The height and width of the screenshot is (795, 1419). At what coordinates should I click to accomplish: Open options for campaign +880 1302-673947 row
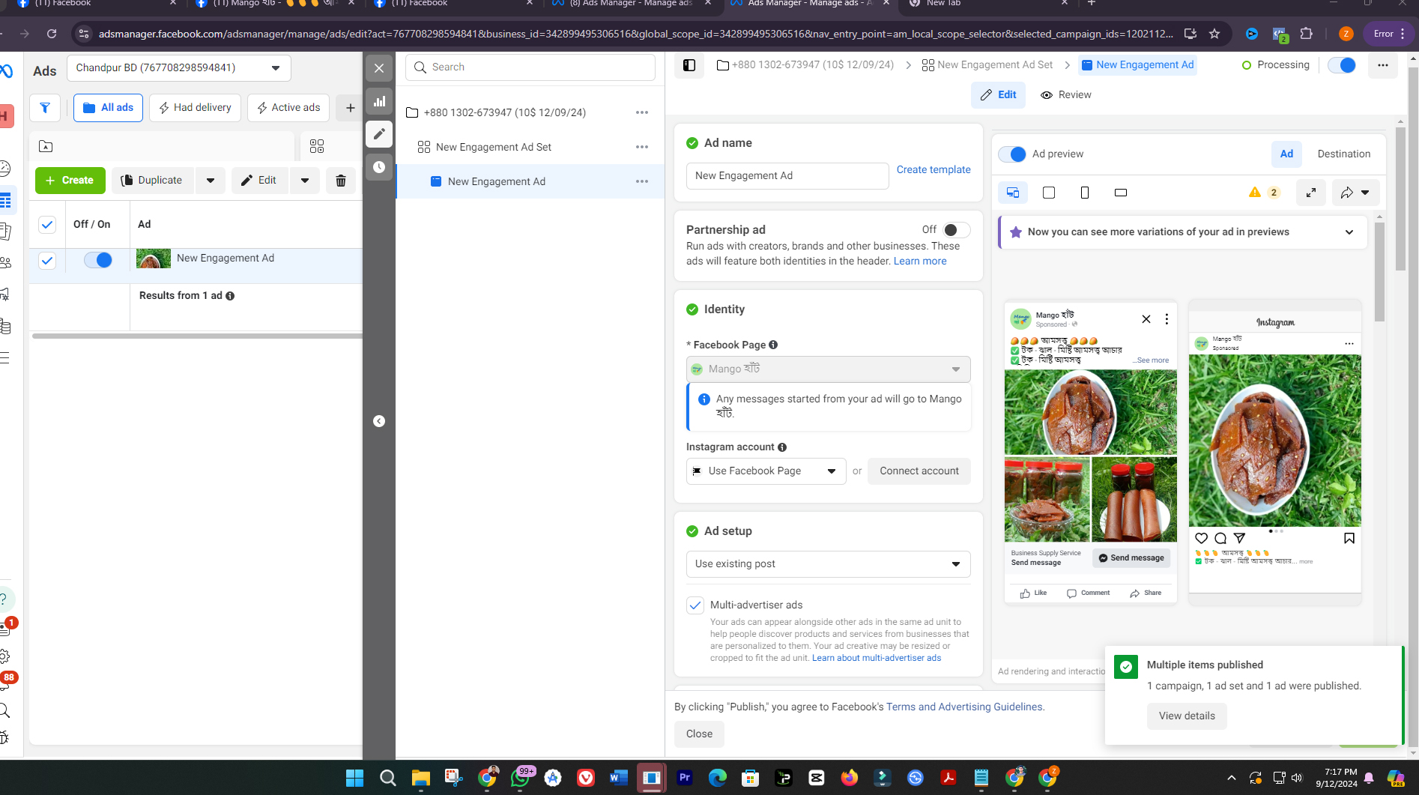point(642,112)
